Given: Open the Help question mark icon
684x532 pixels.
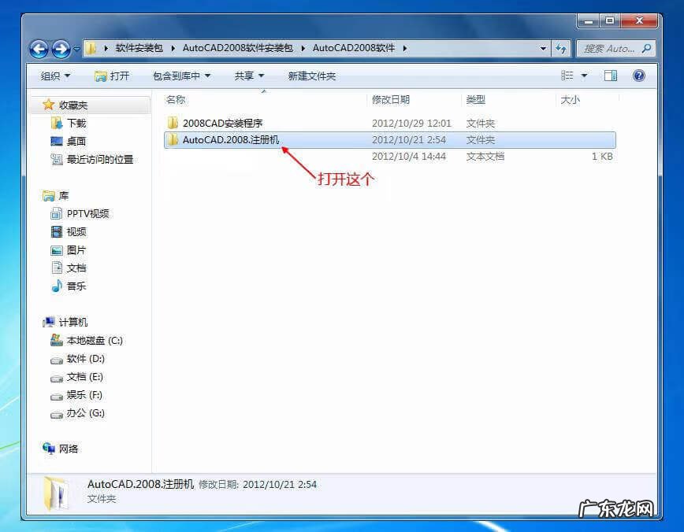Looking at the screenshot, I should click(x=639, y=76).
